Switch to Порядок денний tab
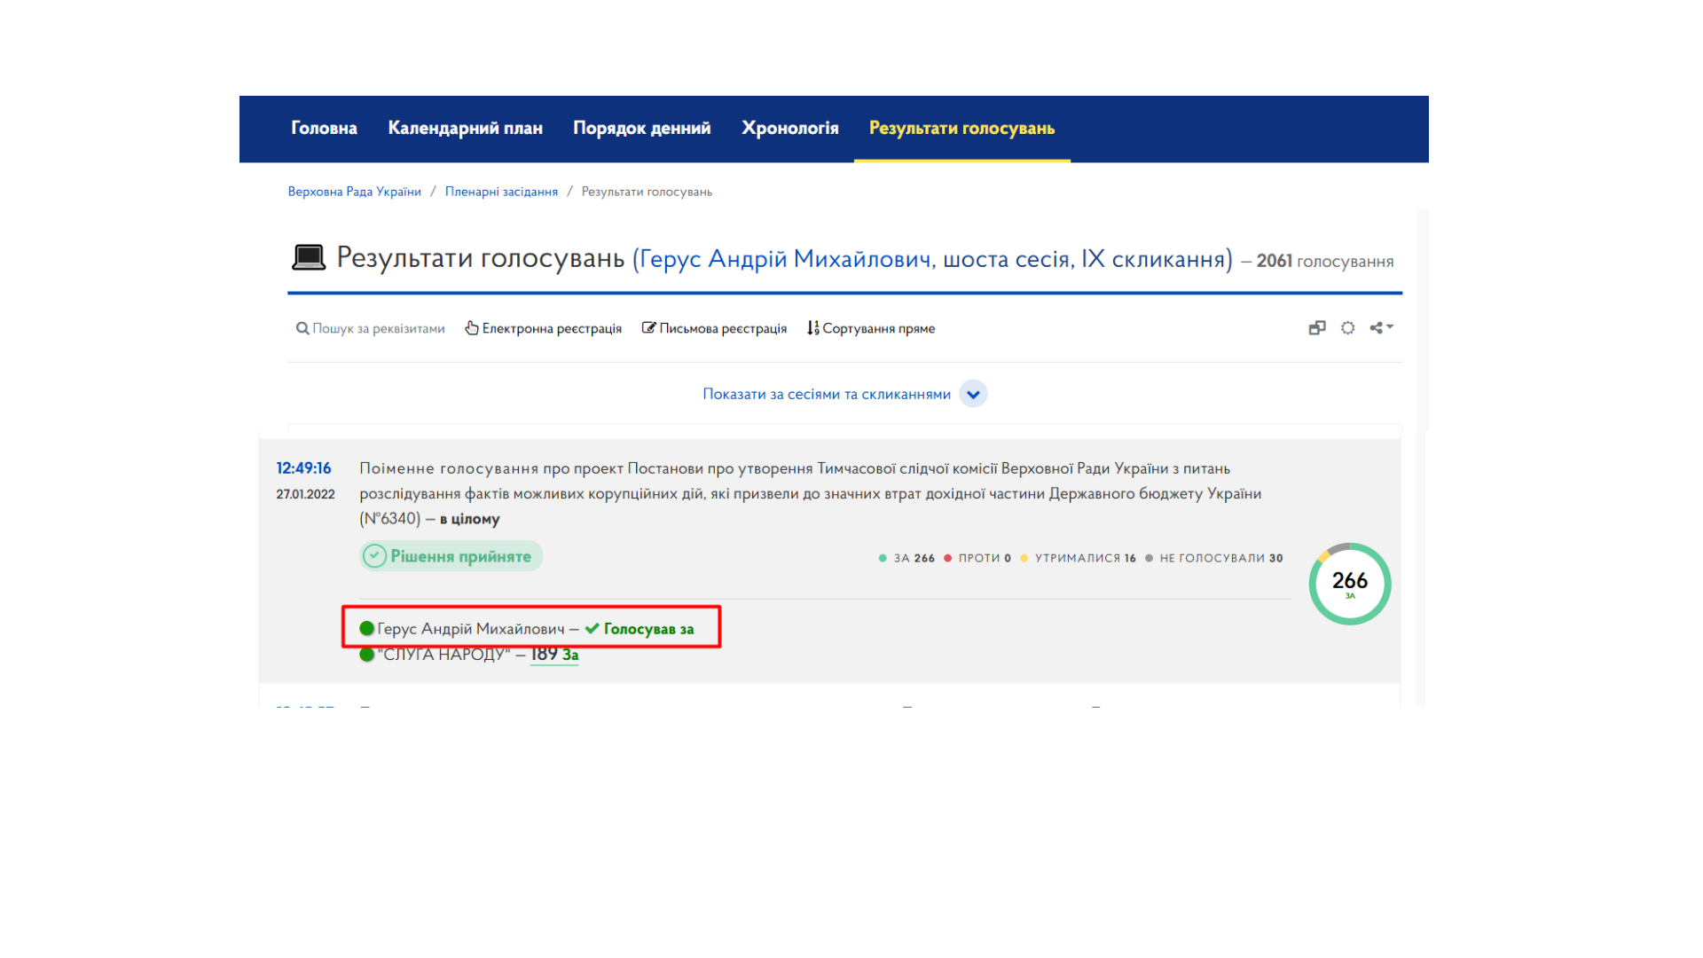 (641, 128)
